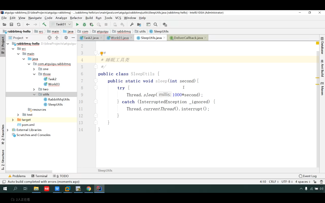This screenshot has width=325, height=203.
Task: Open the Ant Build side panel
Action: coord(322,68)
